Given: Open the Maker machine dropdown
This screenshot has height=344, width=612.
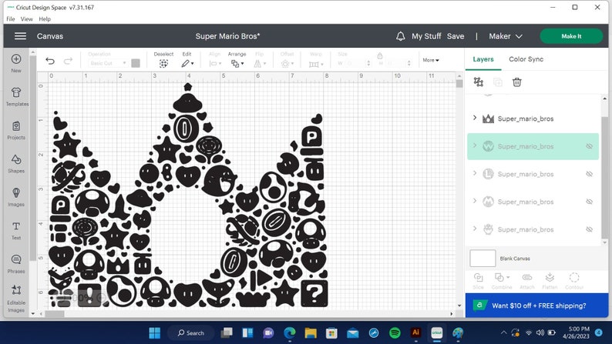Looking at the screenshot, I should point(506,36).
